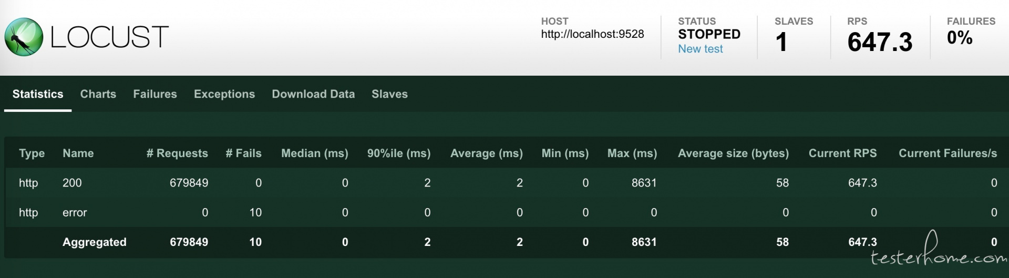Sort by Average size (bytes) header
1009x278 pixels.
733,153
